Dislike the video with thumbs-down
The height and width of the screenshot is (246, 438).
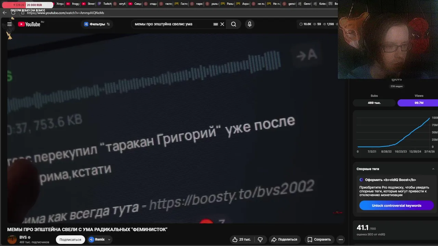(260, 240)
